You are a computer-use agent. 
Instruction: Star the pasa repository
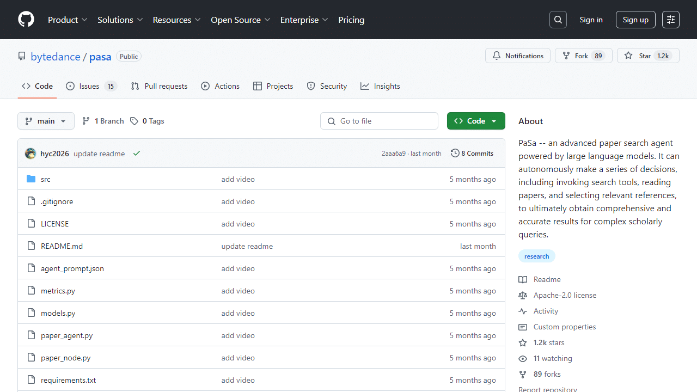coord(648,56)
